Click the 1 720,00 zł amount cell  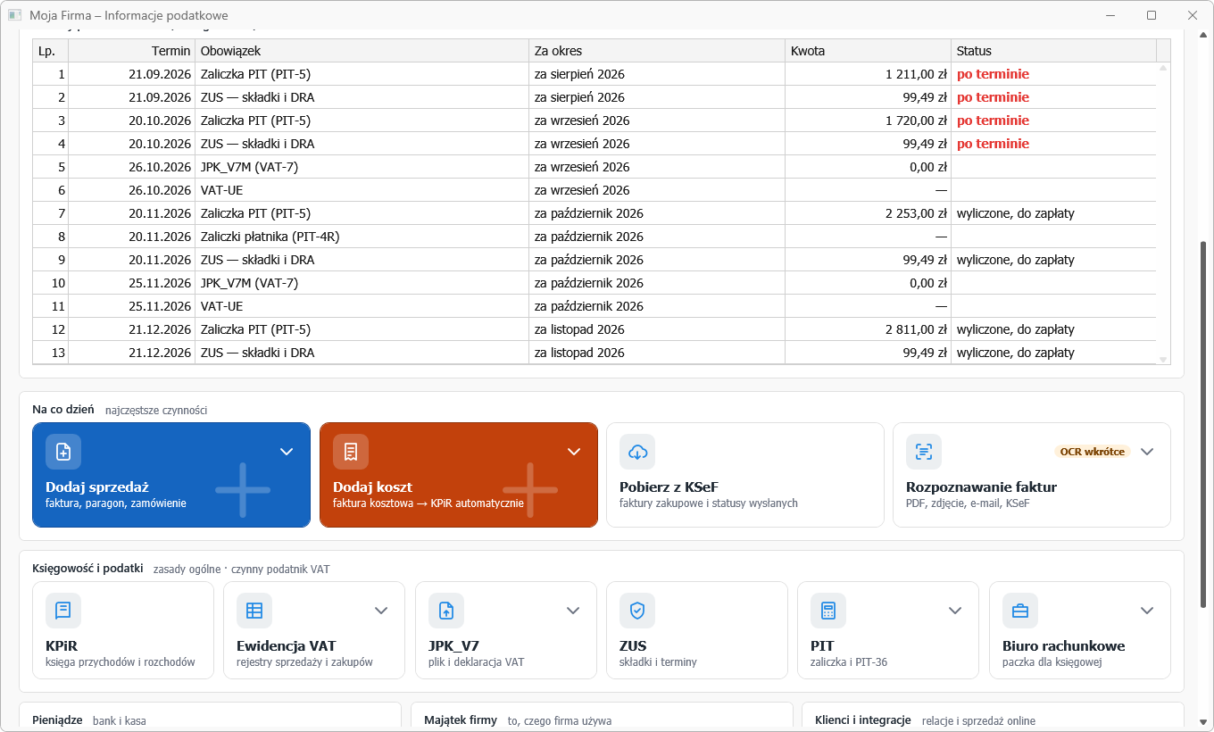(869, 121)
